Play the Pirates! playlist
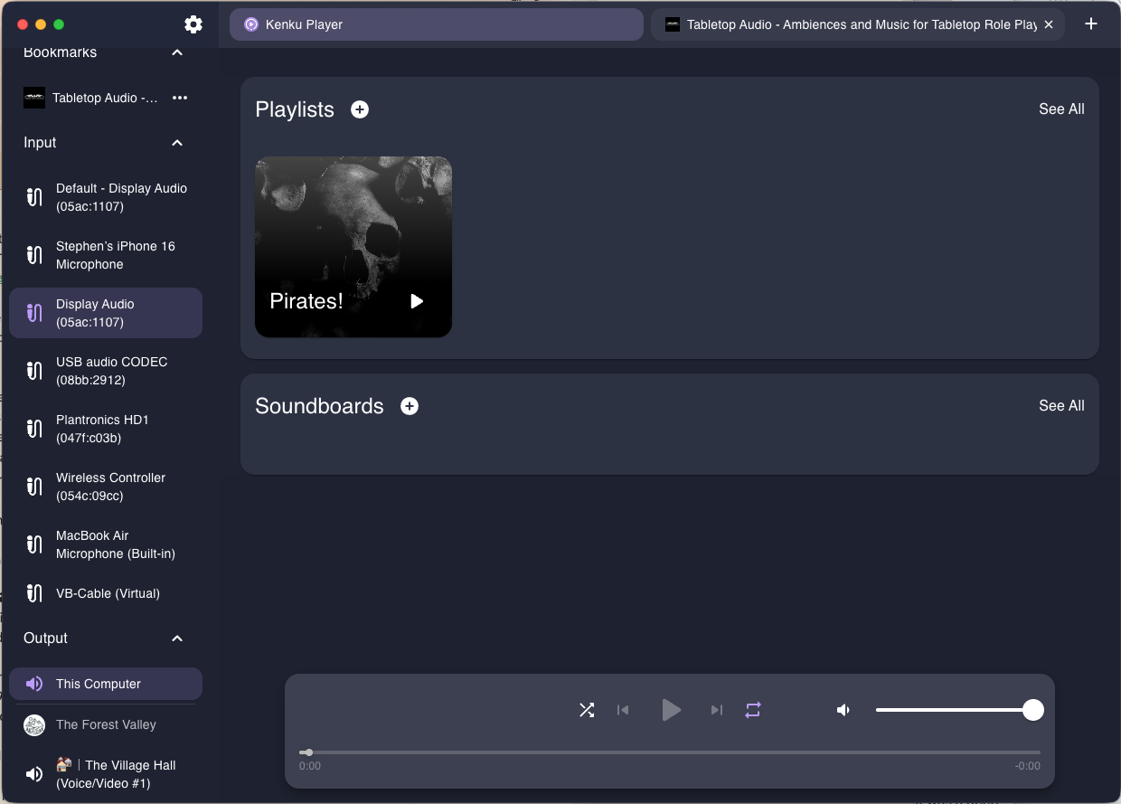Screen dimensions: 1121x804 coord(417,301)
